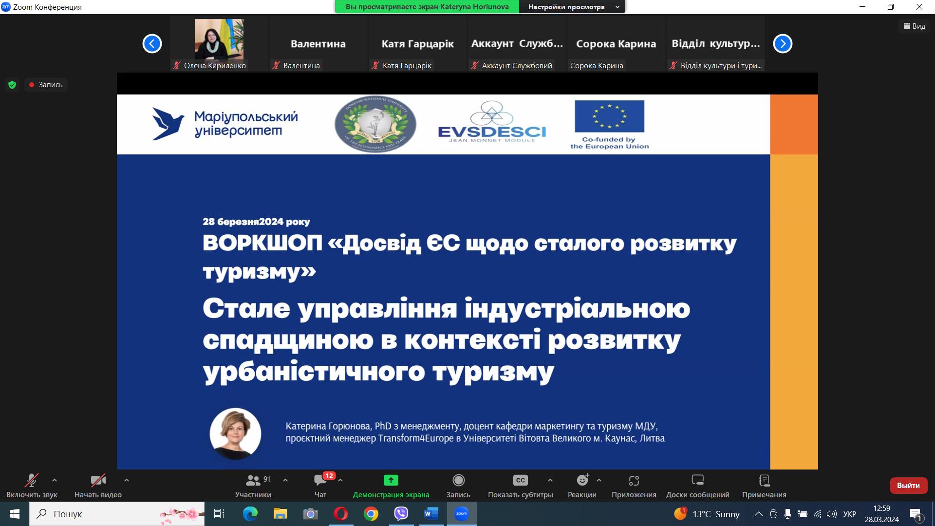Select Олена Кириленко video thumbnail
935x526 pixels.
(x=219, y=40)
